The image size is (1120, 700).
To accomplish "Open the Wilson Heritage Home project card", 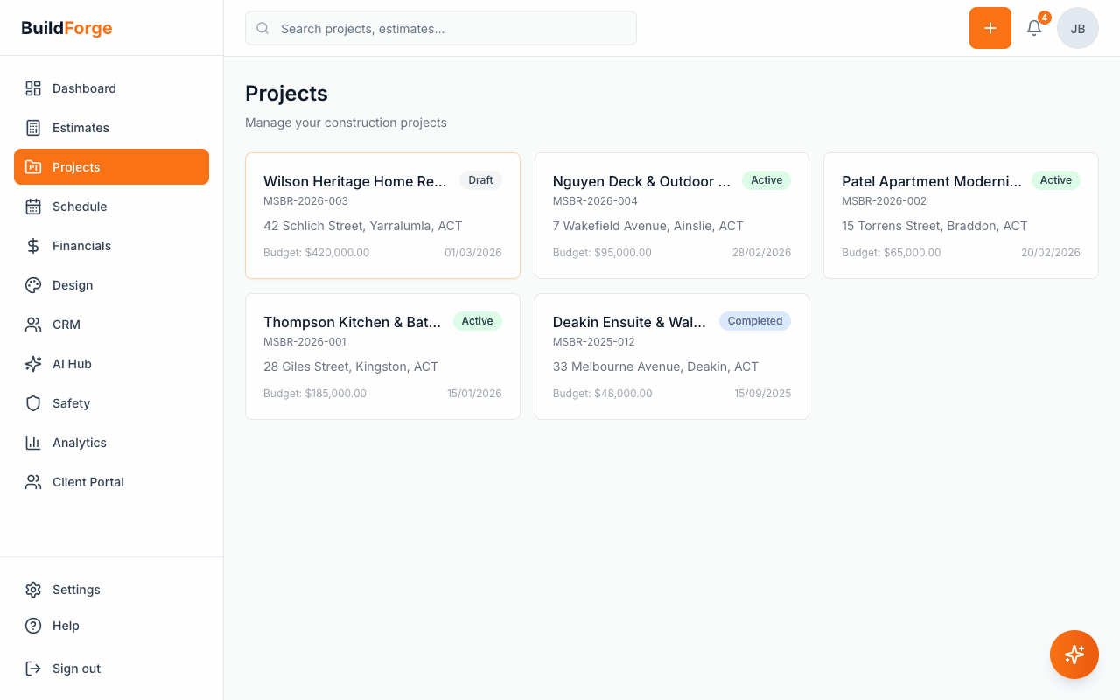I will click(x=382, y=215).
